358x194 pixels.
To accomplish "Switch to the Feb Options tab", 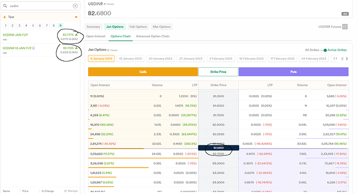I will tap(138, 26).
